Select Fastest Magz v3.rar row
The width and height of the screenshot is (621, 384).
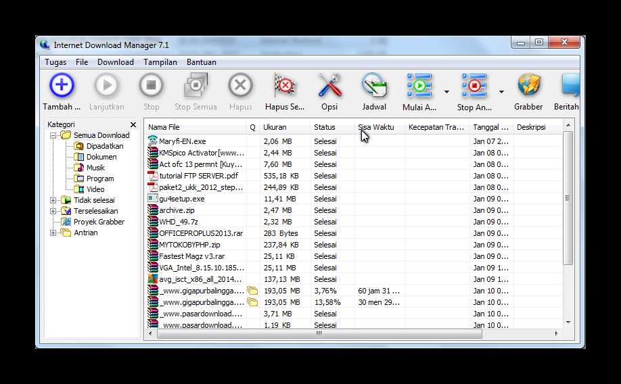[354, 256]
